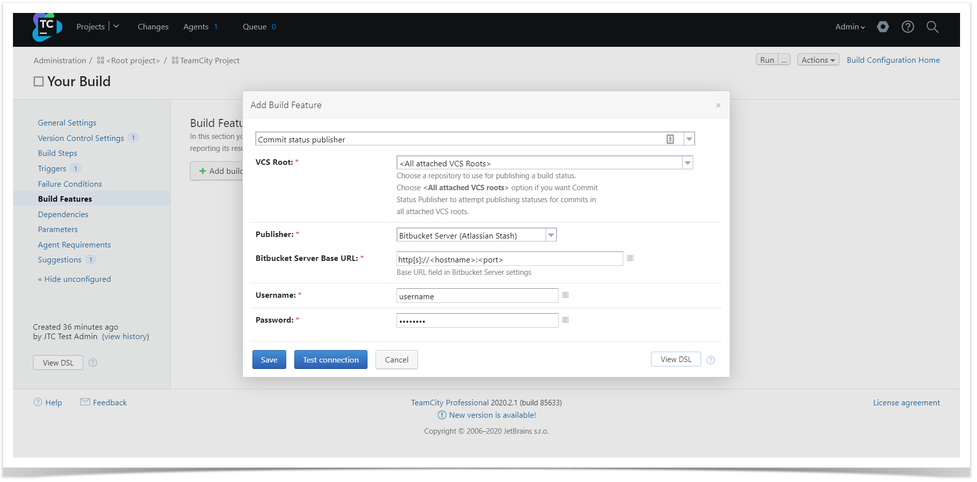This screenshot has width=977, height=482.
Task: Click the Run button
Action: point(767,60)
